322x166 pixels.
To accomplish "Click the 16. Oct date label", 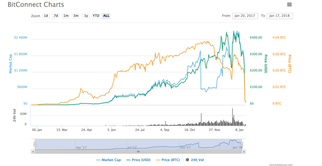I will [x=190, y=130].
